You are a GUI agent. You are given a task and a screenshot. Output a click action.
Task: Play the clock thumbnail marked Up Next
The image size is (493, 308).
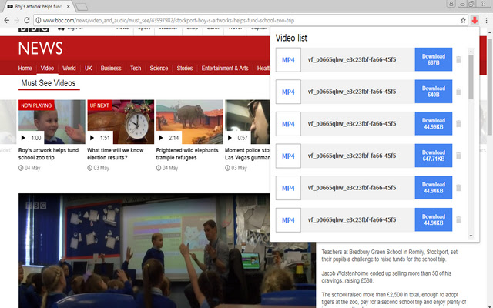coord(119,122)
